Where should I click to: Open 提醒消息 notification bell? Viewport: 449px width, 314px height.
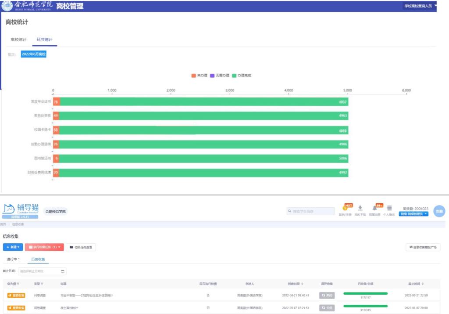(375, 208)
